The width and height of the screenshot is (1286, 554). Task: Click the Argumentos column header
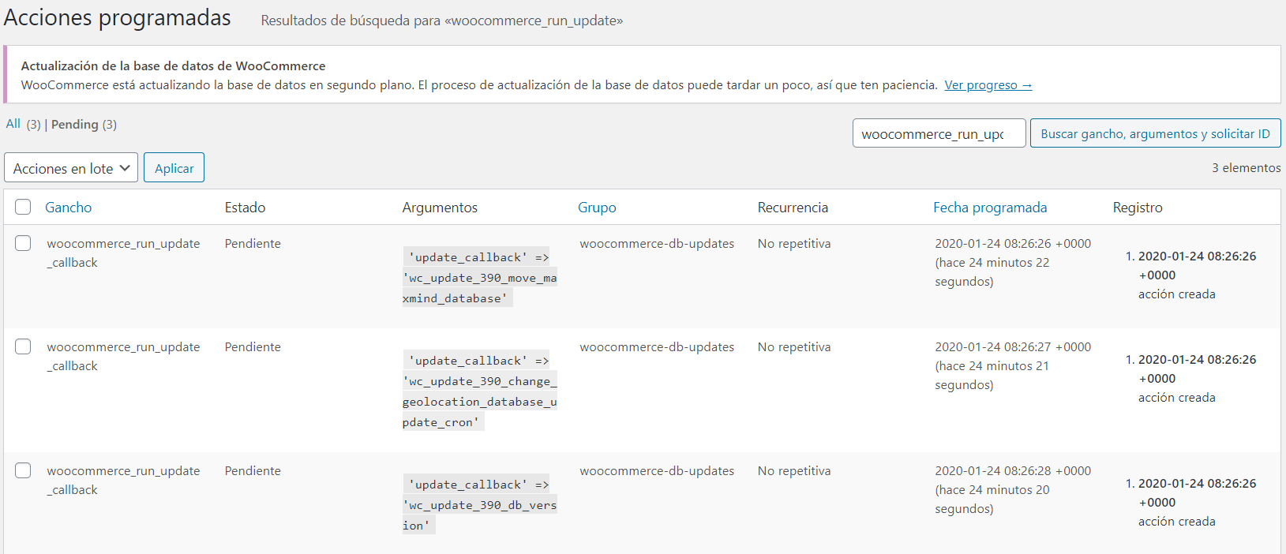point(440,208)
